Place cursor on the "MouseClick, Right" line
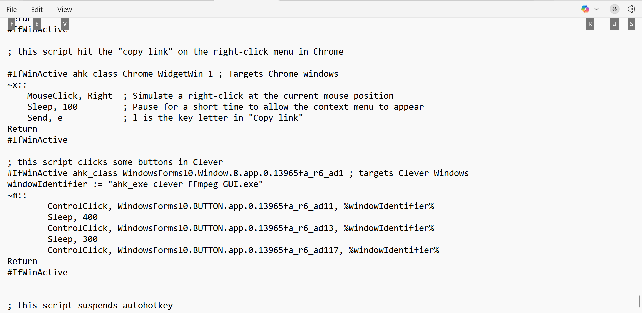The width and height of the screenshot is (642, 313). pos(70,96)
